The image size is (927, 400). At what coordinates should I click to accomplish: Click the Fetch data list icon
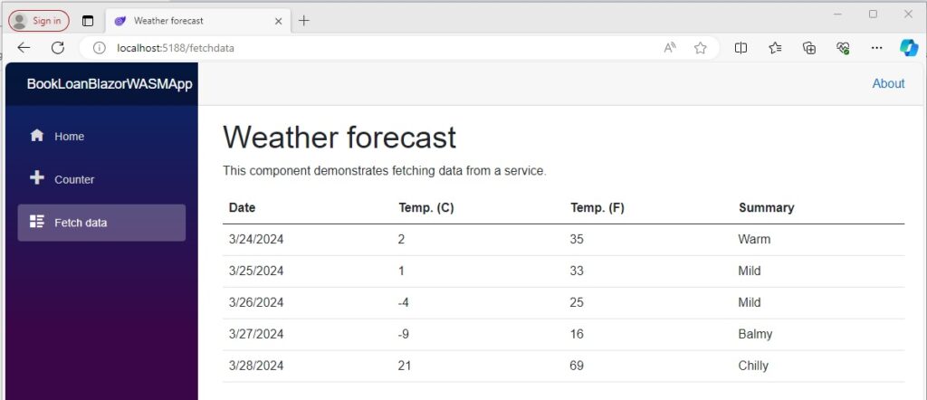point(37,222)
